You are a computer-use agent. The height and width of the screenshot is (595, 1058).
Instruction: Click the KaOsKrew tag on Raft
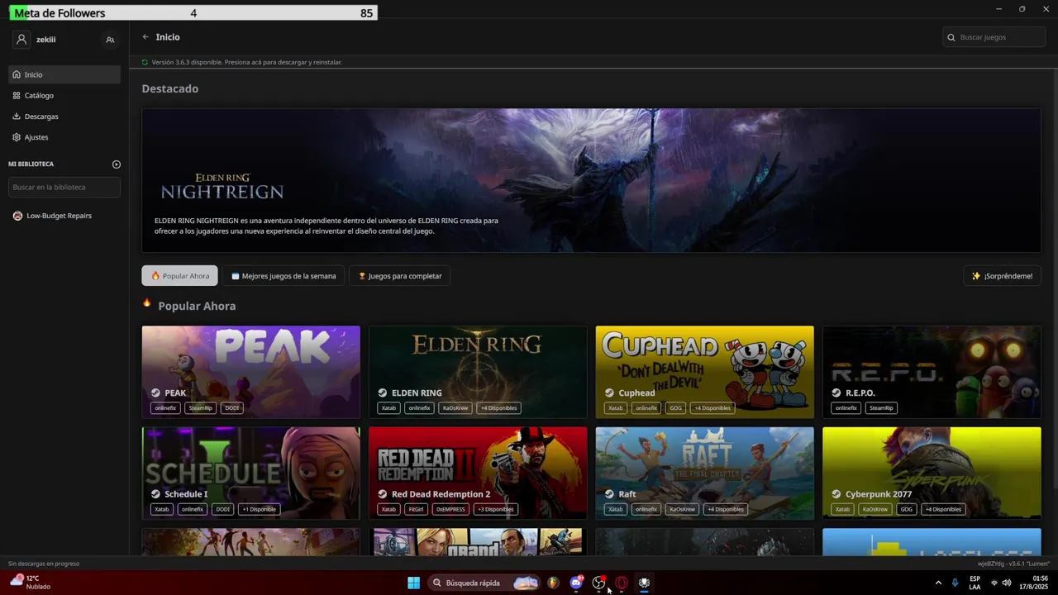click(682, 509)
